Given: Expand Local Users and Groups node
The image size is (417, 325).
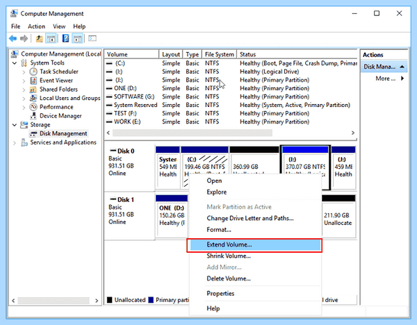Looking at the screenshot, I should pos(24,99).
